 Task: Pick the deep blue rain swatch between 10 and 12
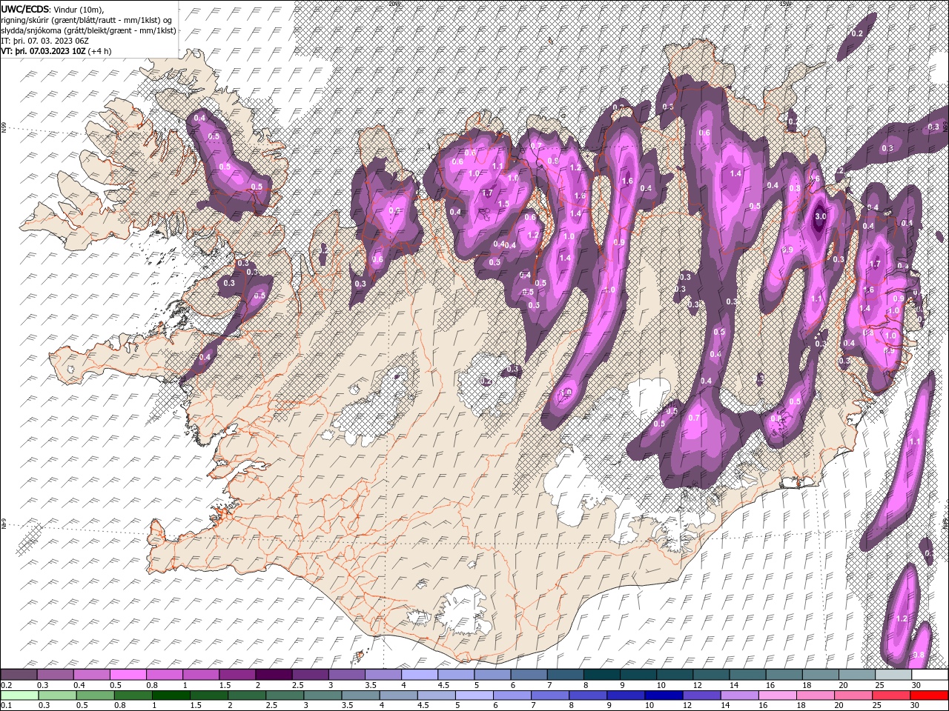(664, 695)
